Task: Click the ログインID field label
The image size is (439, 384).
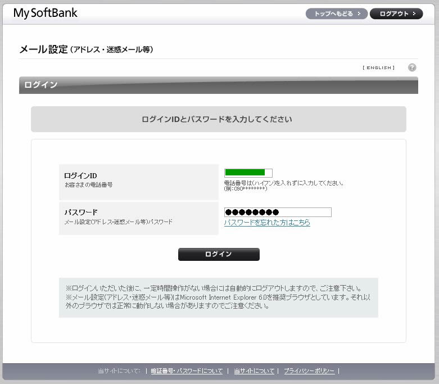Action: pyautogui.click(x=80, y=175)
